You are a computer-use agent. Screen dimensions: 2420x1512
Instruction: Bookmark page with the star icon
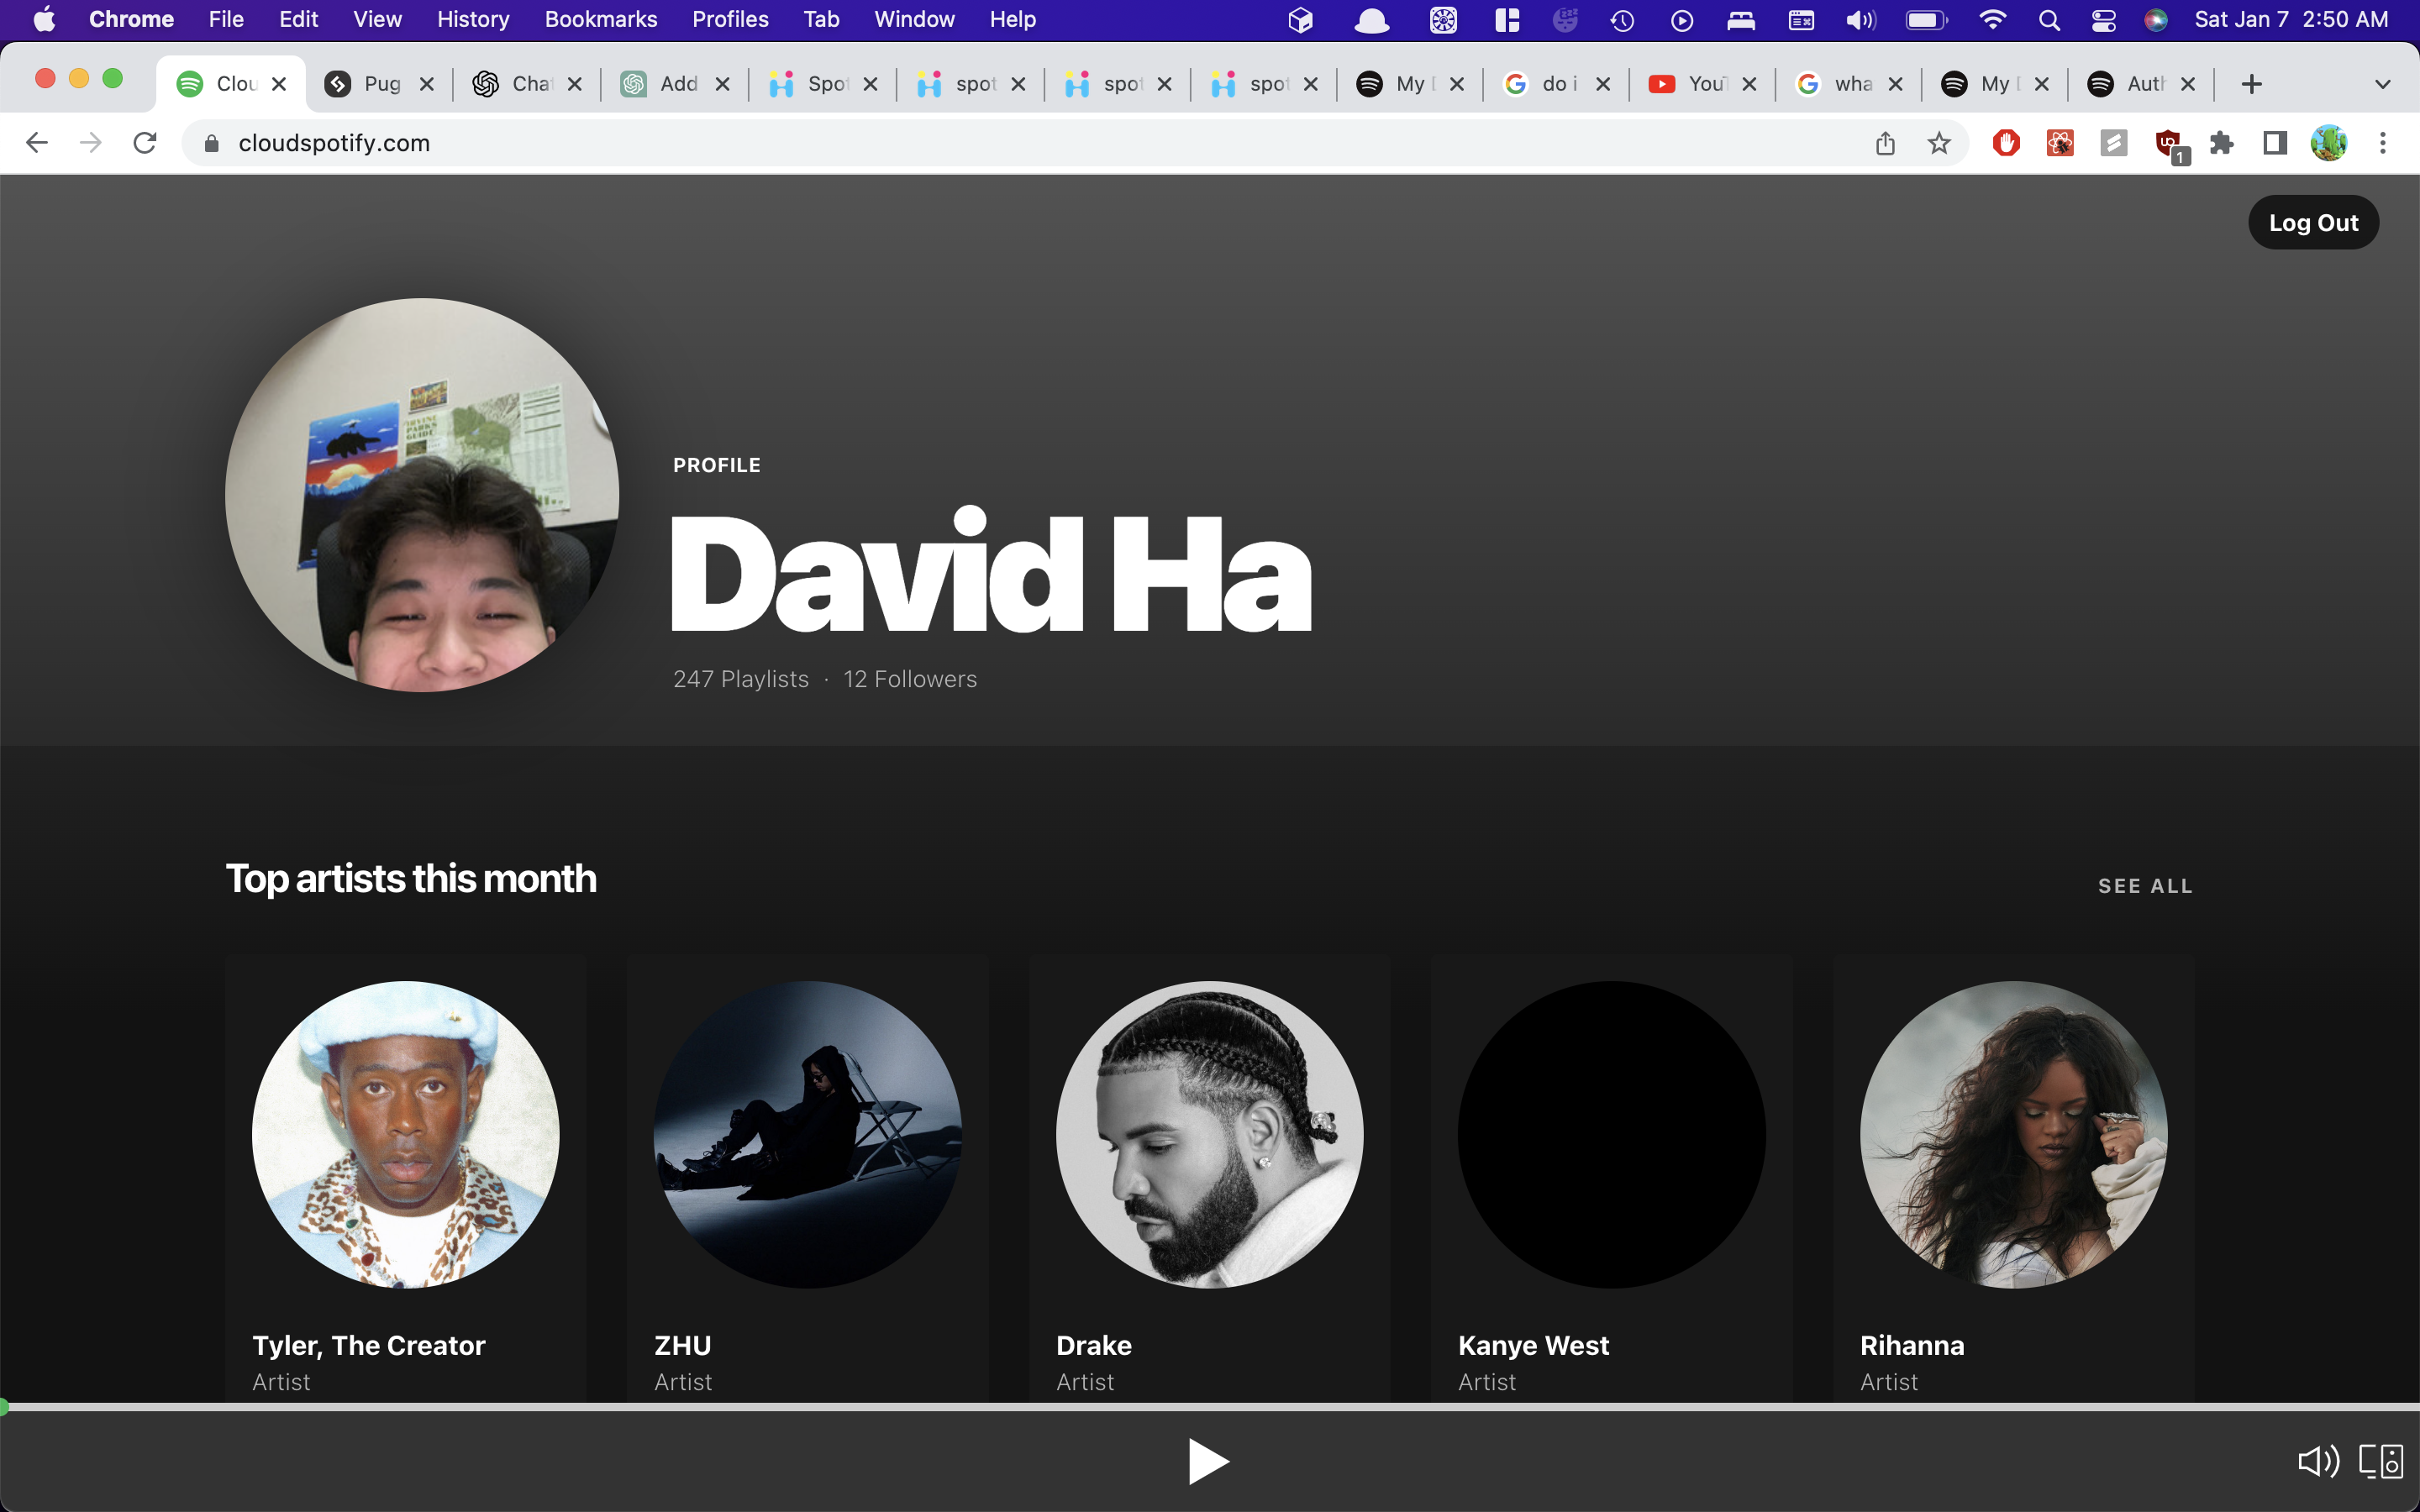[x=1939, y=143]
